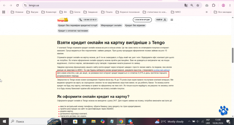Open the Коментарі bookmark folder

pyautogui.click(x=49, y=12)
